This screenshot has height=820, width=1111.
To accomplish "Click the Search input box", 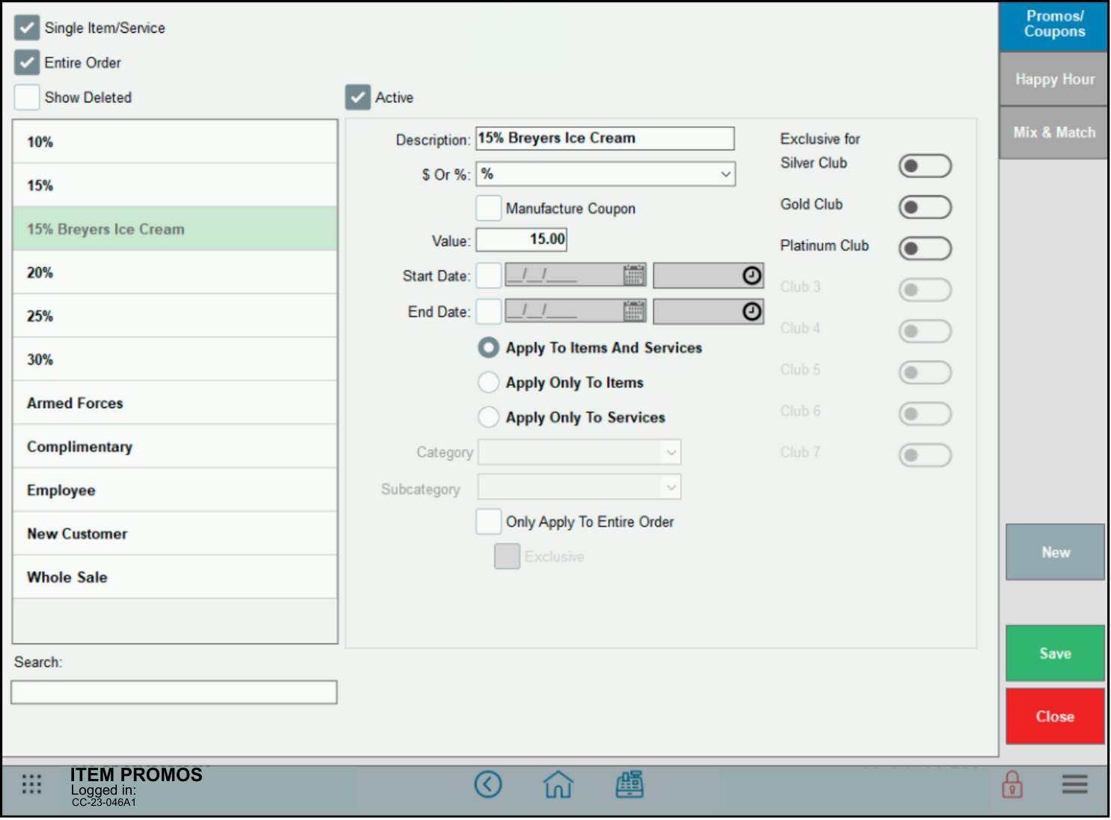I will (174, 692).
